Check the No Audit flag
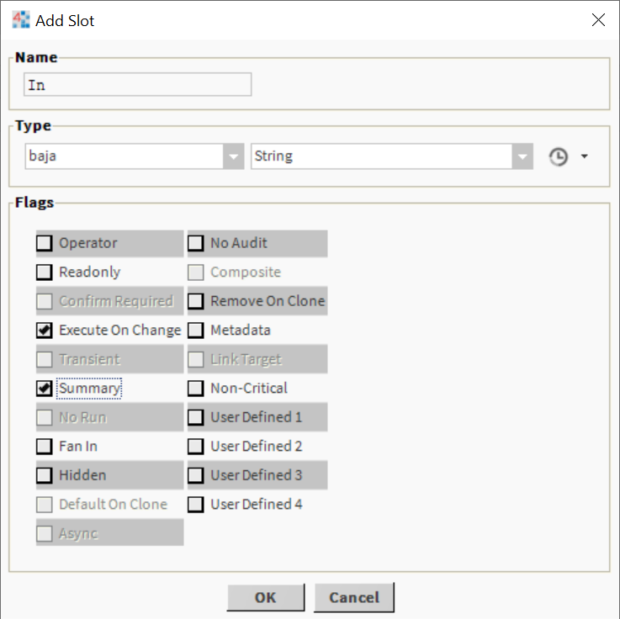620x619 pixels. 195,244
